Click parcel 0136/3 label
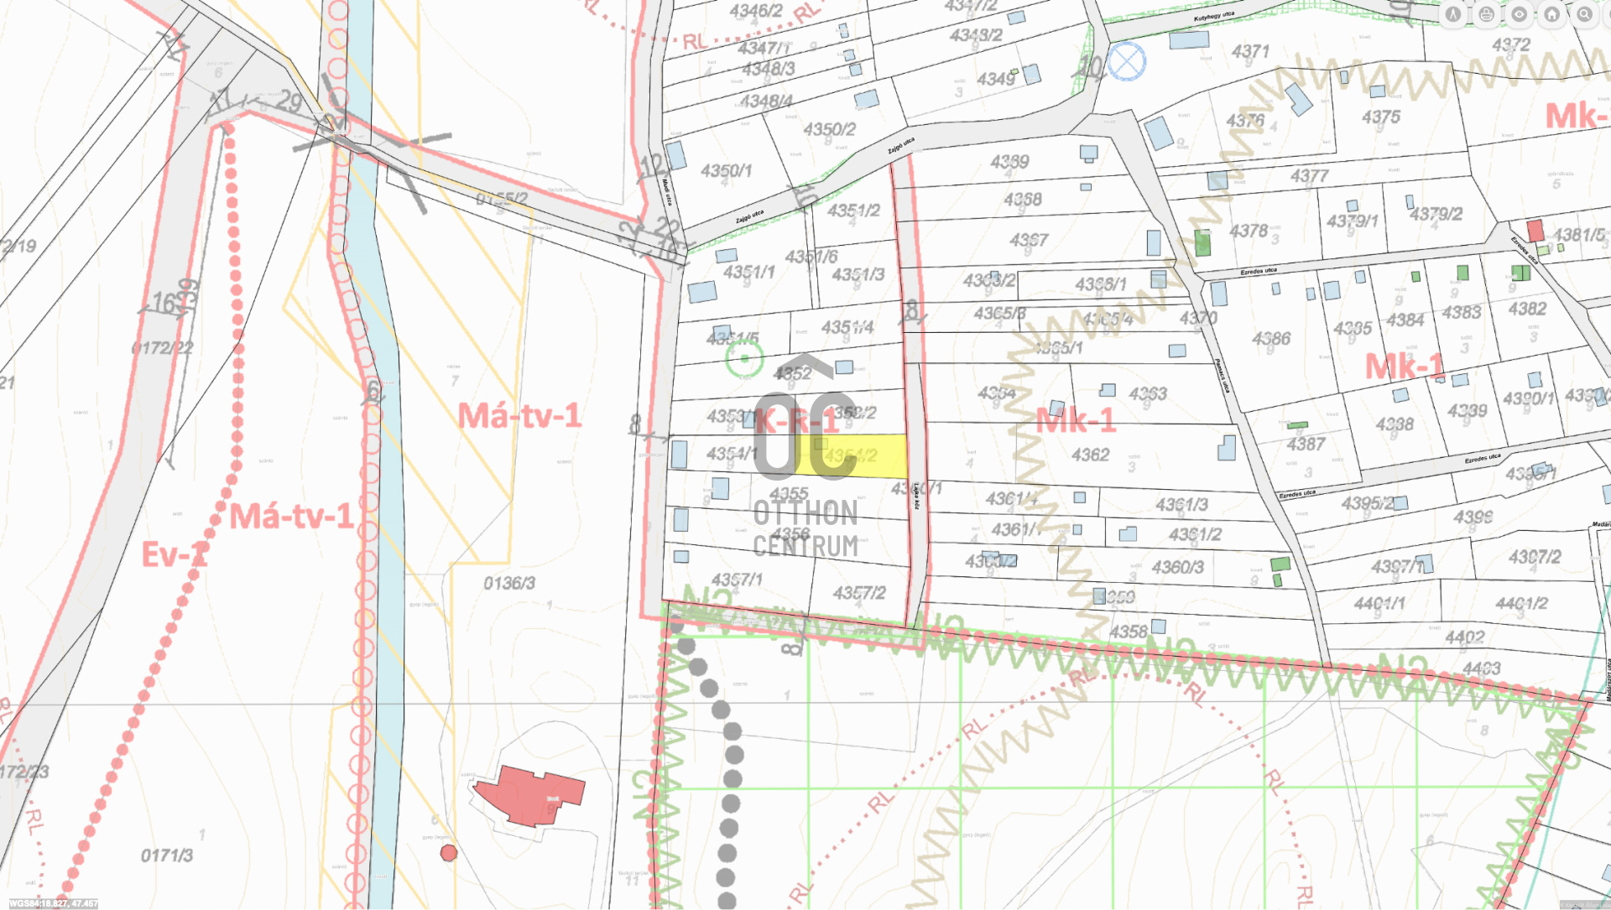 508,582
